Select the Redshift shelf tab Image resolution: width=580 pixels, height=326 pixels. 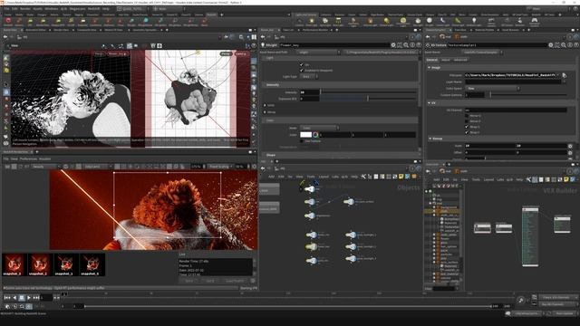211,14
